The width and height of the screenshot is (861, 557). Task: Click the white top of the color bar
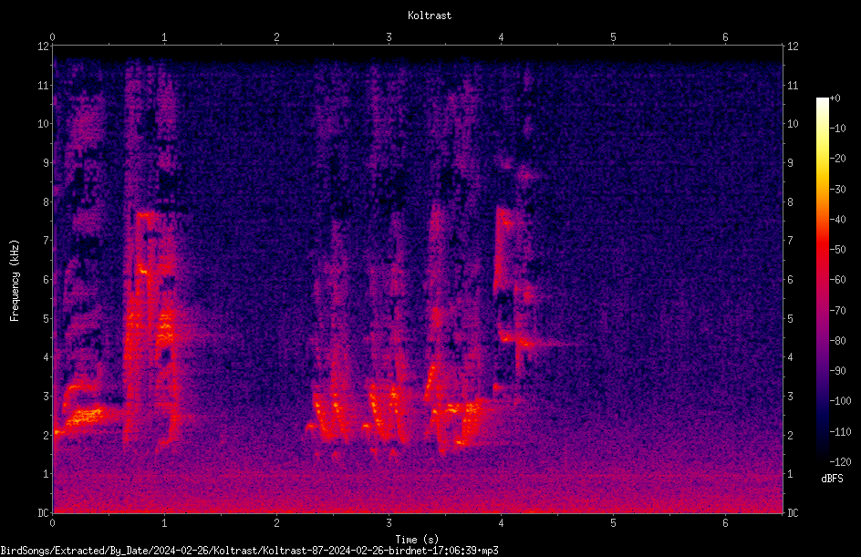822,102
